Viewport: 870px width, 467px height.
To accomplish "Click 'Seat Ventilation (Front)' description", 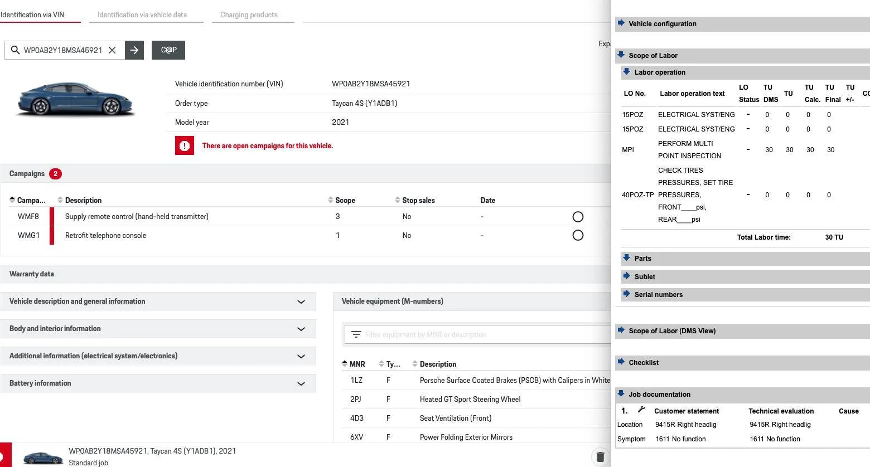I will click(455, 419).
